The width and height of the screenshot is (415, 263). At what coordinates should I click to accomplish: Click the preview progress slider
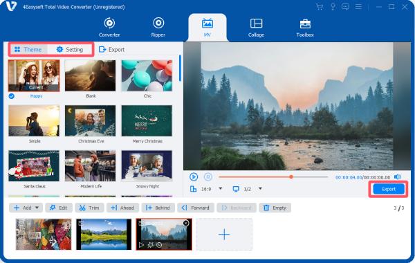pyautogui.click(x=273, y=176)
